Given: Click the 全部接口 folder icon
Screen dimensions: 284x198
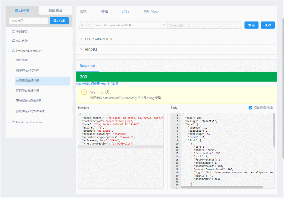Looking at the screenshot, I should point(13,31).
